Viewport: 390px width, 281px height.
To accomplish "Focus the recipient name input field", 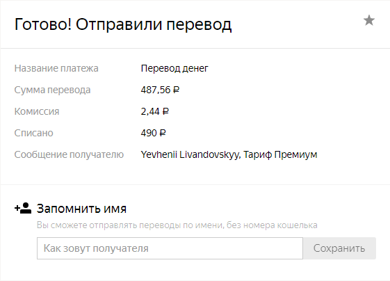I will coord(170,248).
